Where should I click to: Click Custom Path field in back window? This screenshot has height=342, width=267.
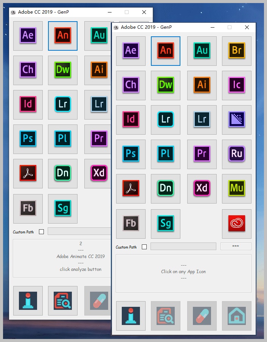79,231
